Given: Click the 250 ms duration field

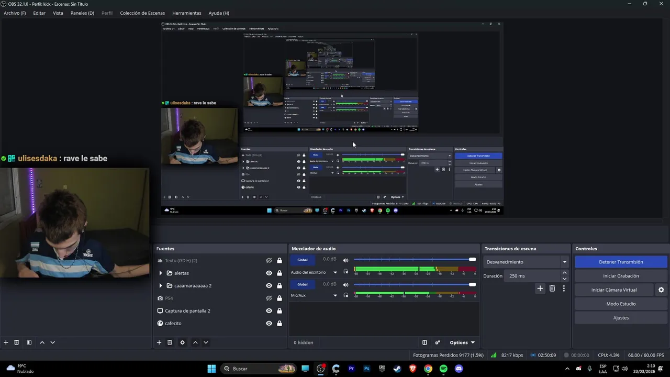Looking at the screenshot, I should coord(532,276).
